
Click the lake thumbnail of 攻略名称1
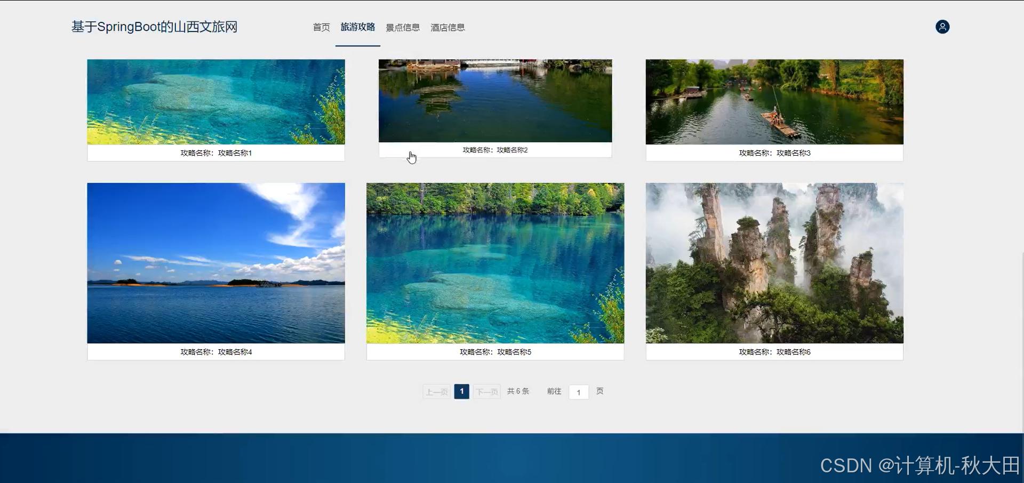(x=215, y=101)
